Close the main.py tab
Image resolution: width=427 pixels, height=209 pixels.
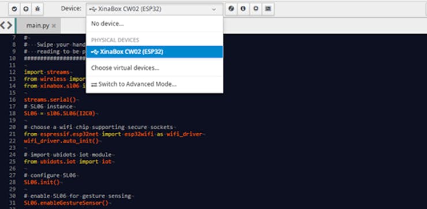click(54, 26)
